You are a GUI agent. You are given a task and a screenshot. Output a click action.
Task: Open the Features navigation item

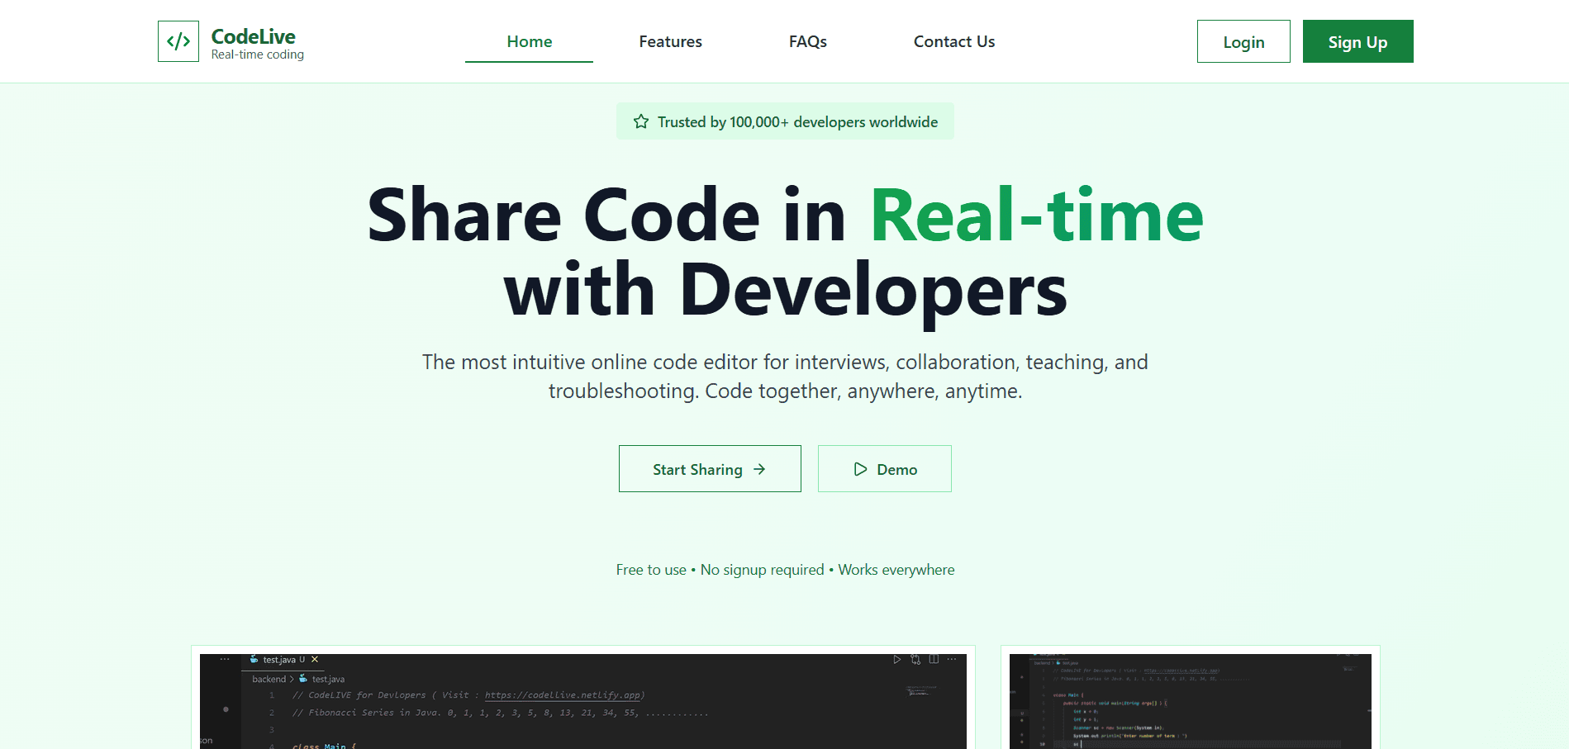pos(670,41)
